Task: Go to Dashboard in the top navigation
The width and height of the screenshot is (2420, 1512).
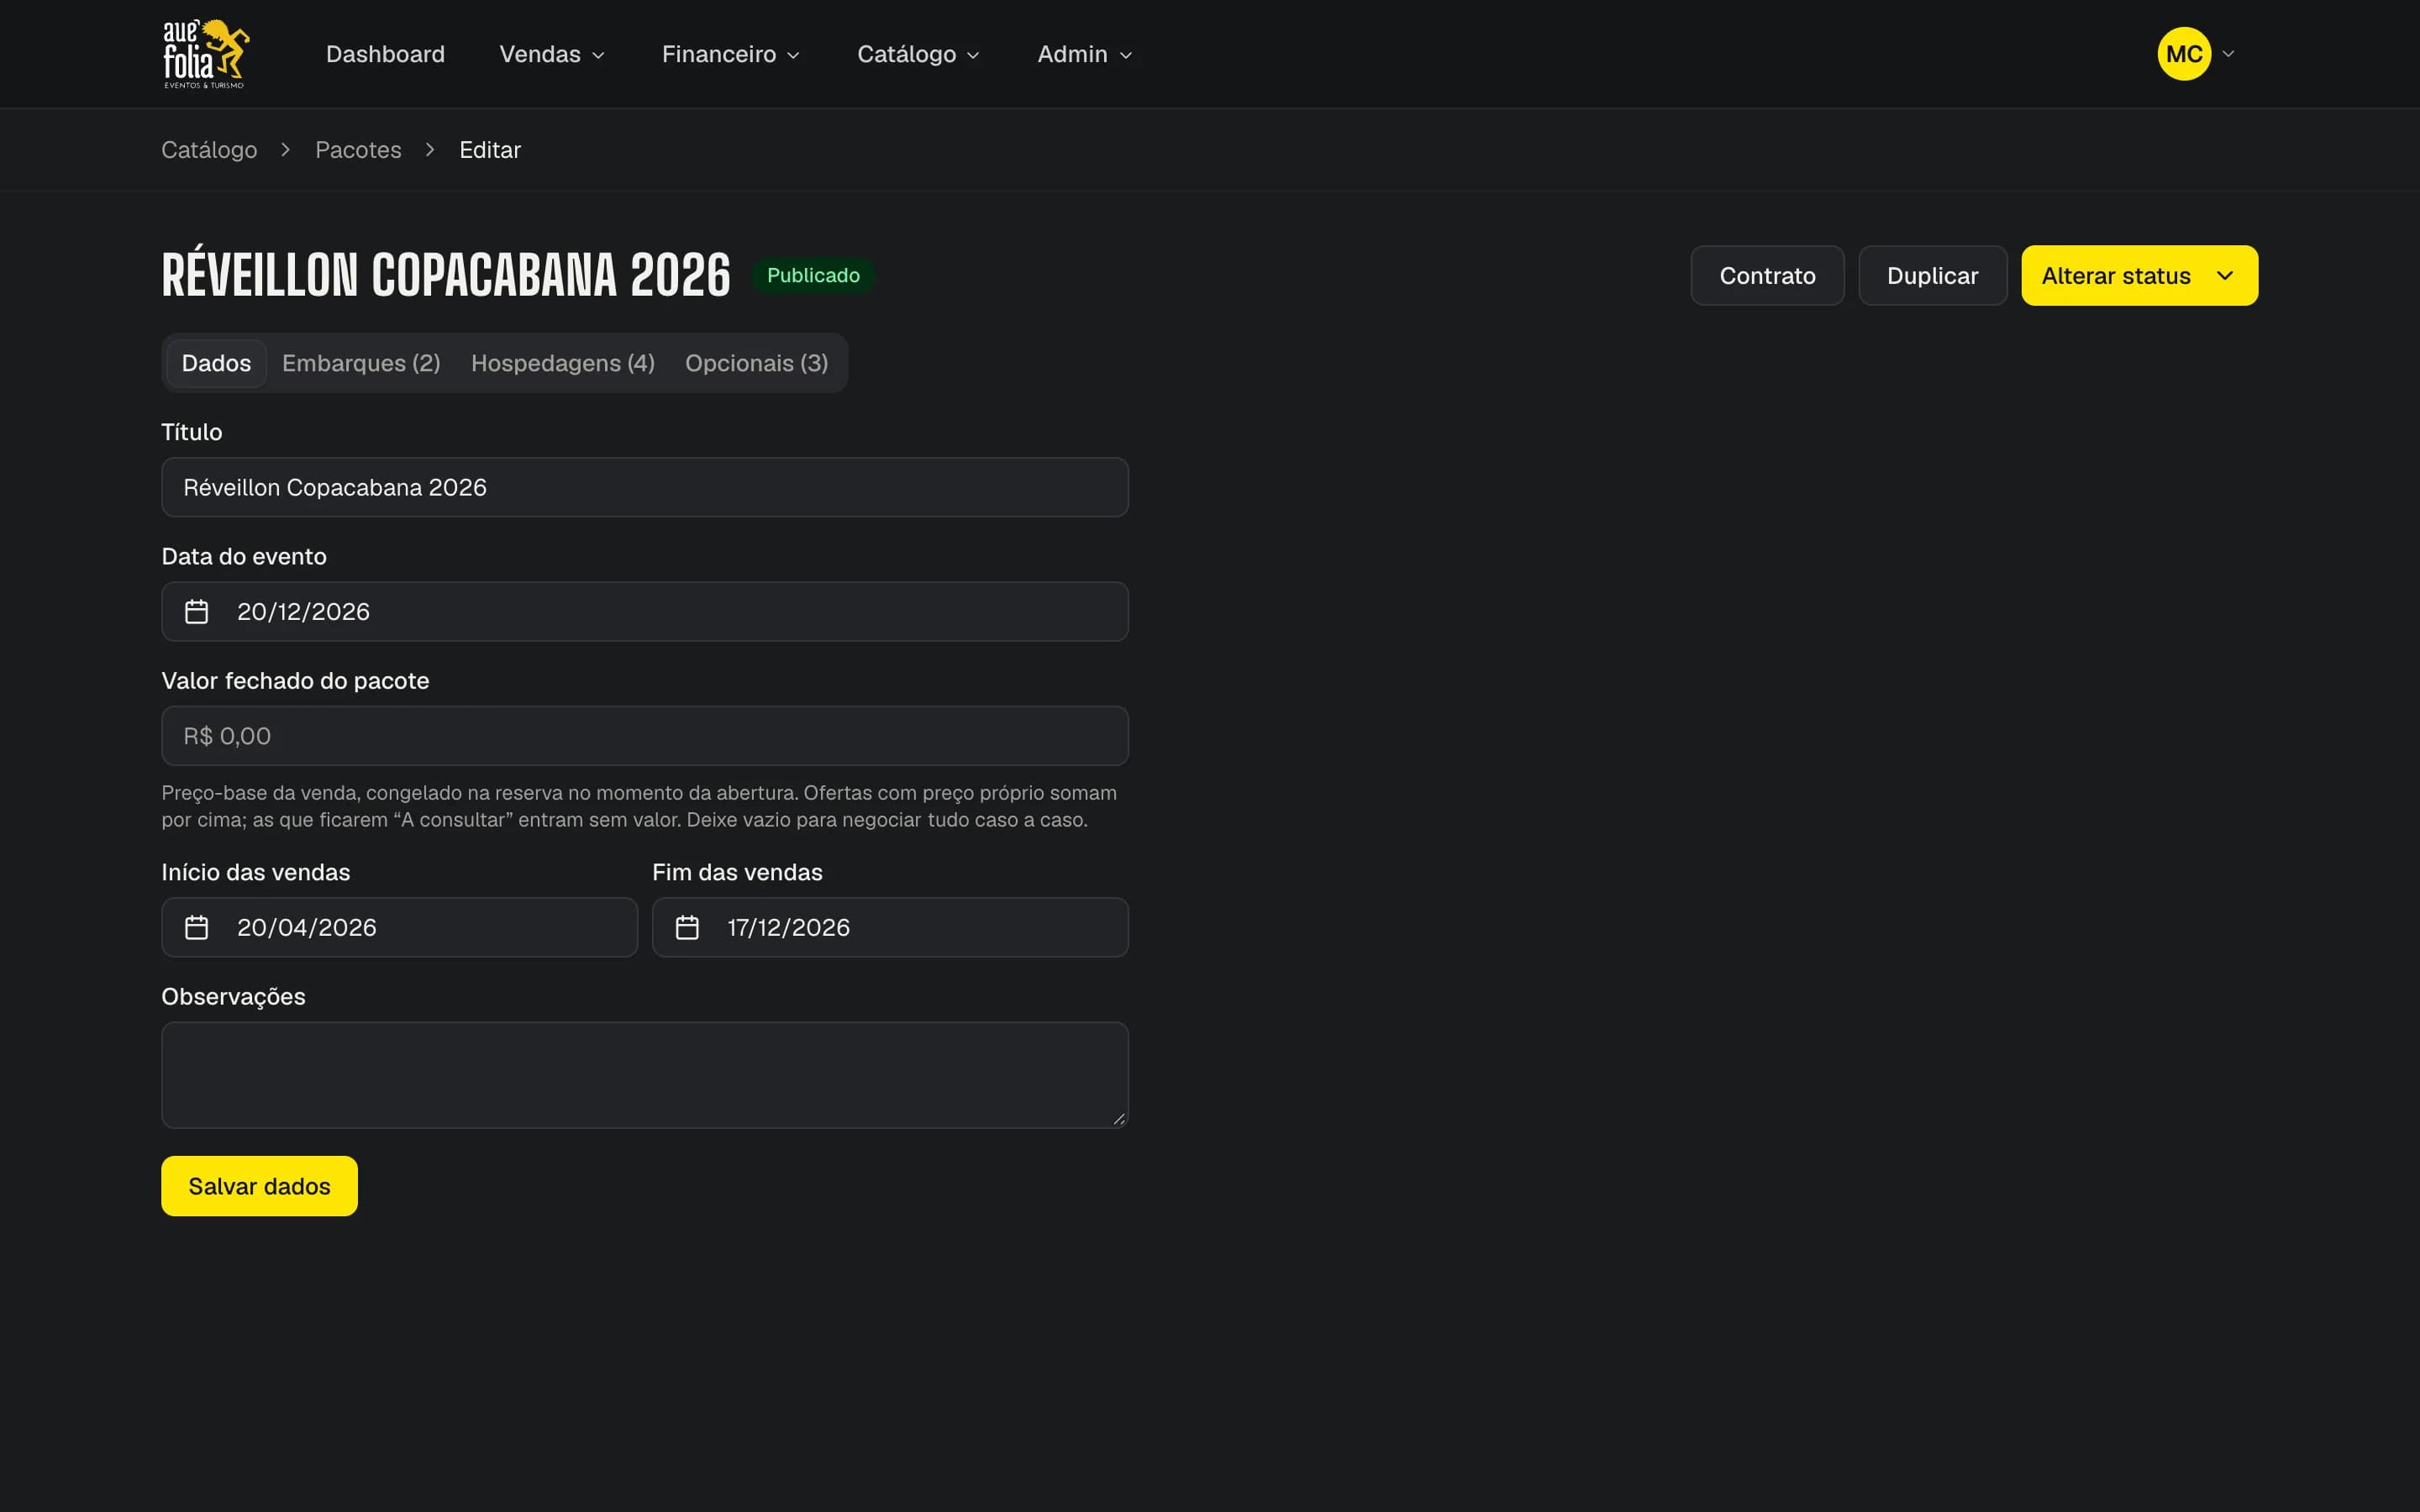Action: [385, 54]
